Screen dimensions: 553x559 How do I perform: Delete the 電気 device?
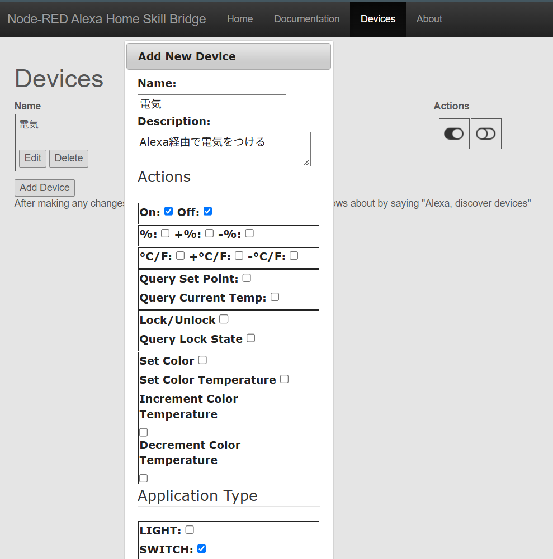[x=68, y=158]
